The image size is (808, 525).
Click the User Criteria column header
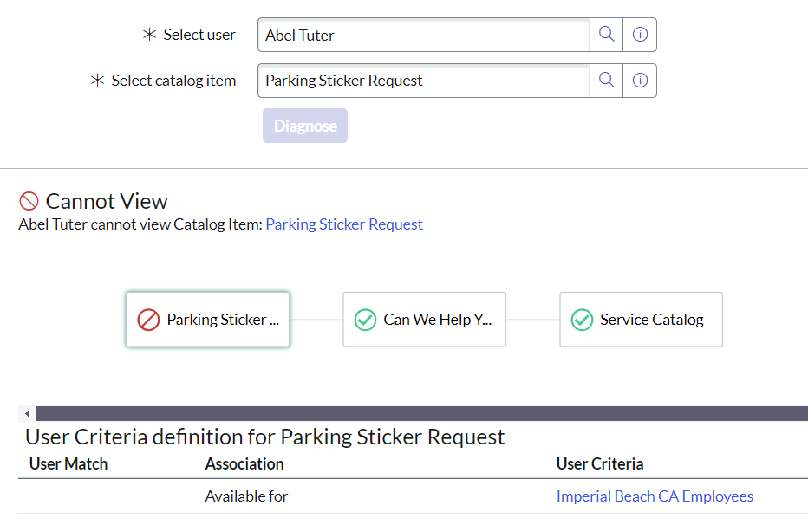[600, 463]
